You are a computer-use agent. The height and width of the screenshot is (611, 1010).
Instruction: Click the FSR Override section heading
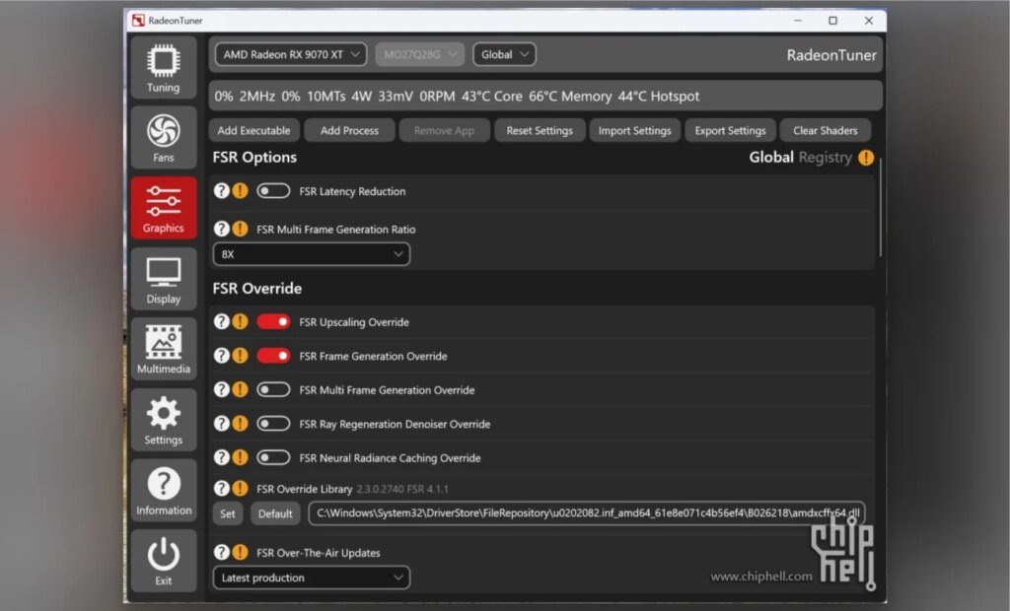point(257,289)
